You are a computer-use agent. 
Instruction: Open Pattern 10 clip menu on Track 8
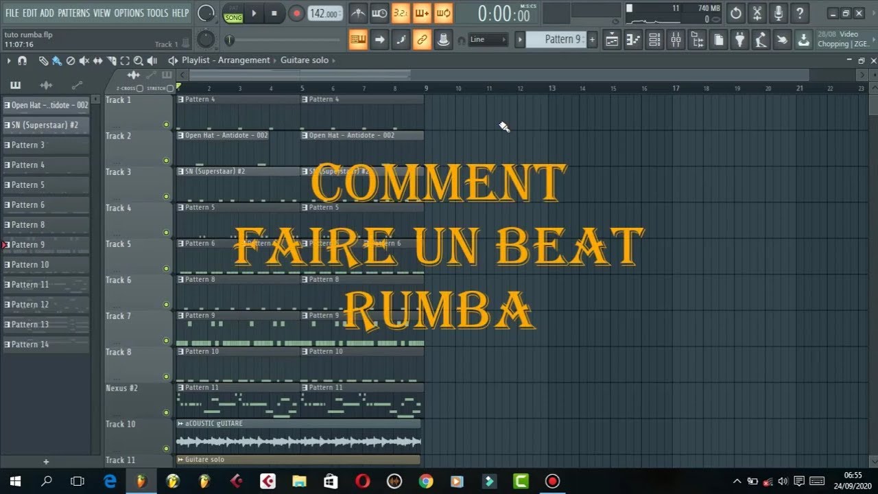pos(180,351)
